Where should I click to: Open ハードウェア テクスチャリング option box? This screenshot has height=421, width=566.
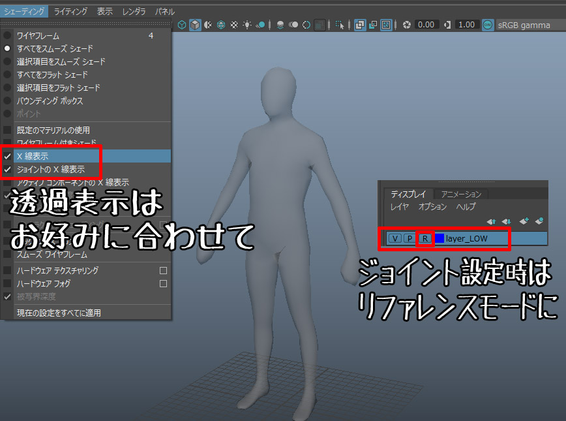163,270
